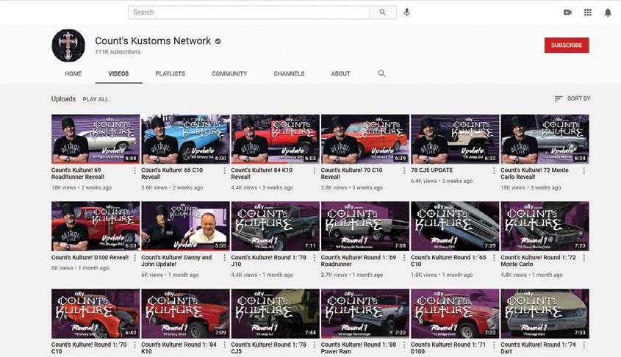Screen dimensions: 621x357
Task: Open options menu for Round 1: '78 J10
Action: [315, 258]
